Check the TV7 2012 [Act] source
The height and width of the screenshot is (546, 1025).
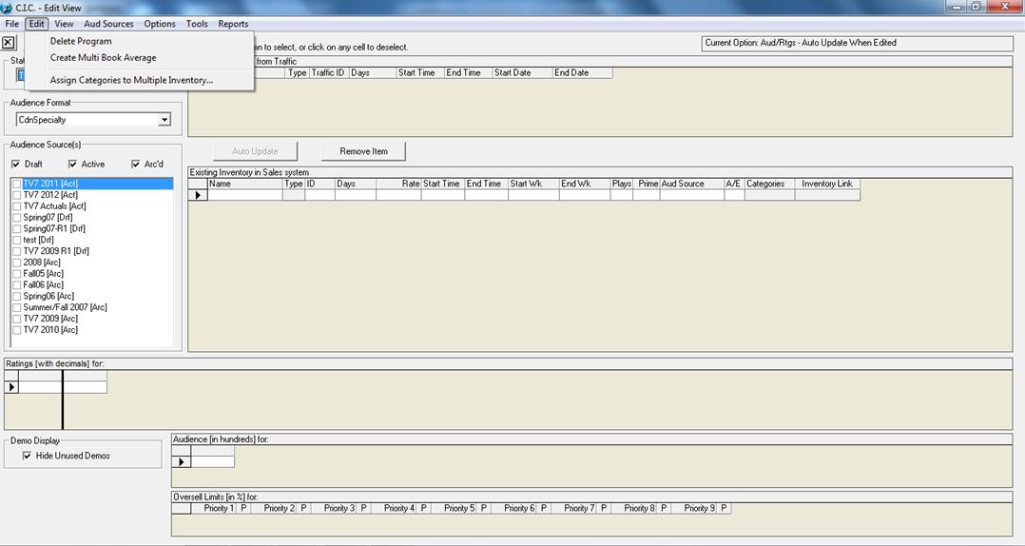pyautogui.click(x=17, y=195)
